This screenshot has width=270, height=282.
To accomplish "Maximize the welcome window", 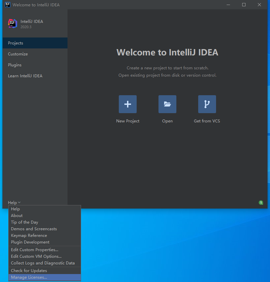I will pyautogui.click(x=244, y=5).
